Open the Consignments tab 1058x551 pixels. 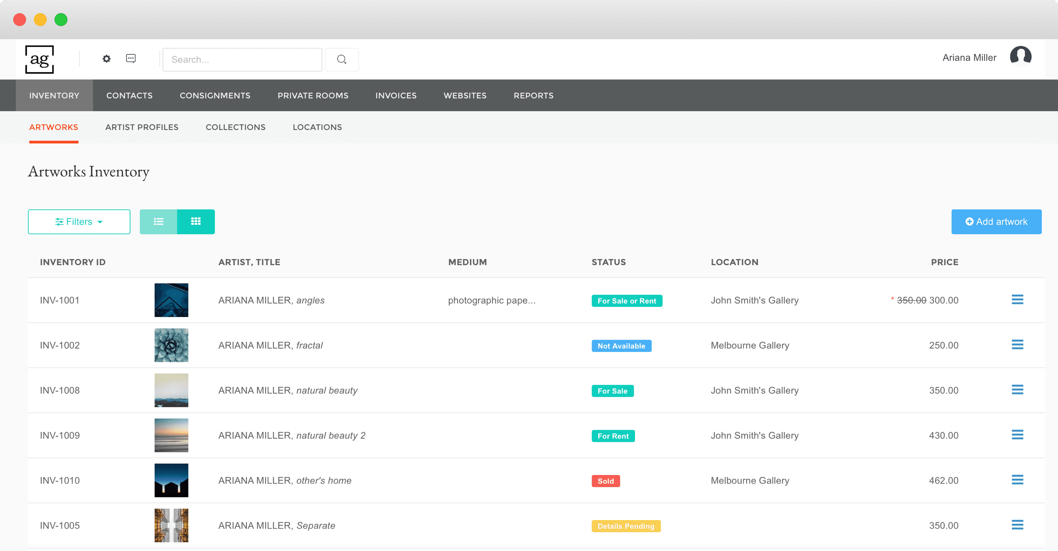coord(215,96)
